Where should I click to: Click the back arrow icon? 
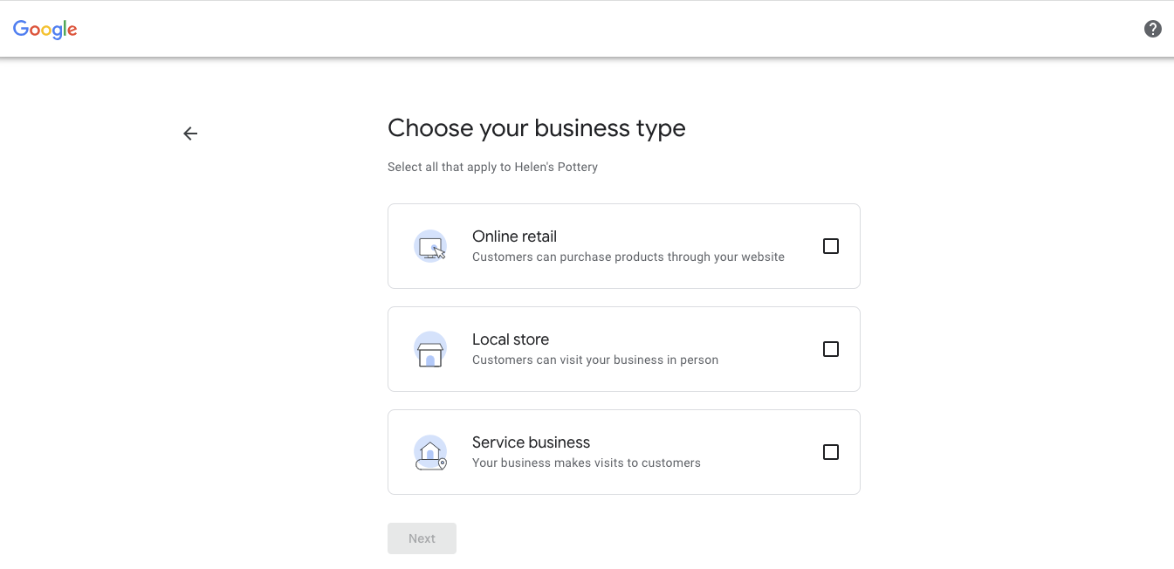point(190,133)
